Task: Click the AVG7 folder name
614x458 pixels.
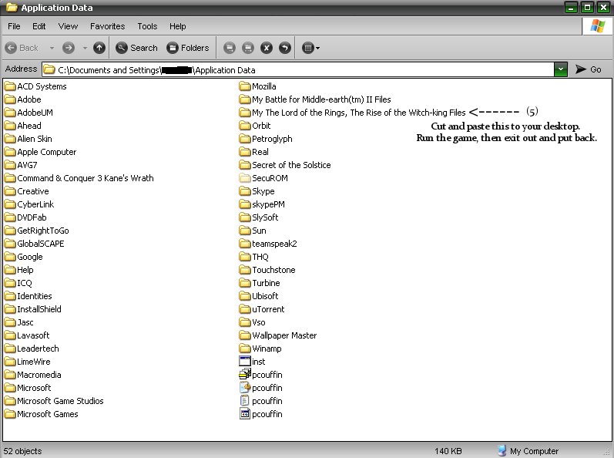Action: pyautogui.click(x=27, y=165)
